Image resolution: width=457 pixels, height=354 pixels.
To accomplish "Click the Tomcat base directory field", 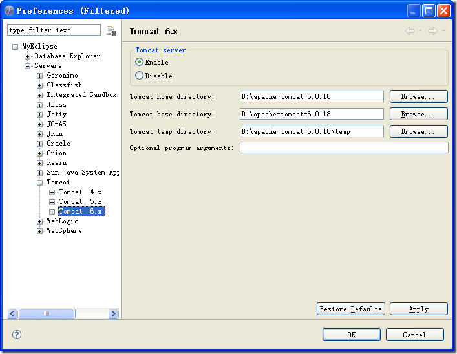I will (x=312, y=114).
